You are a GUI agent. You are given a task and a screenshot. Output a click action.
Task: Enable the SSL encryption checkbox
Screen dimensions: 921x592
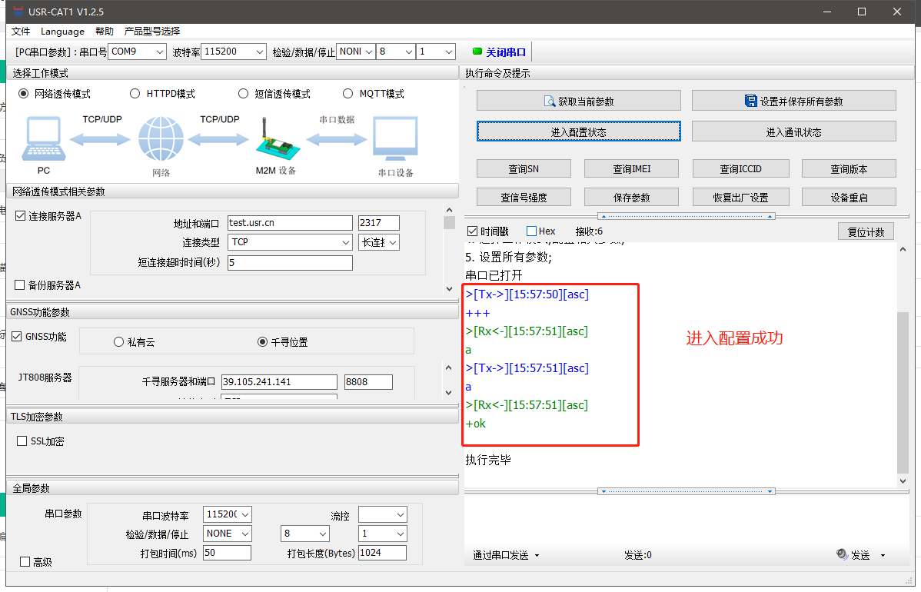tap(22, 441)
